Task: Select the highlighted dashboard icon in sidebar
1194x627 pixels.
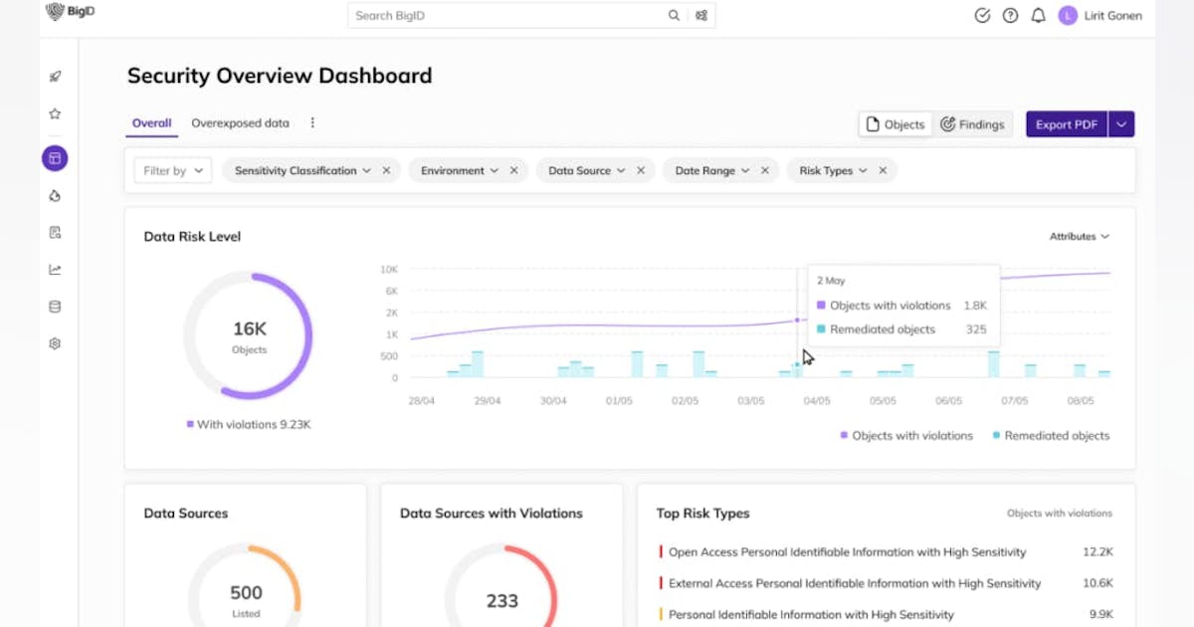Action: pyautogui.click(x=55, y=157)
